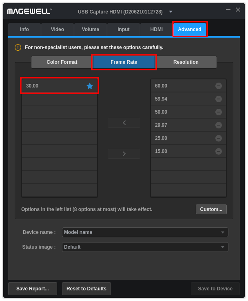Click the '8 options at most' note
The image size is (248, 301).
click(x=87, y=209)
